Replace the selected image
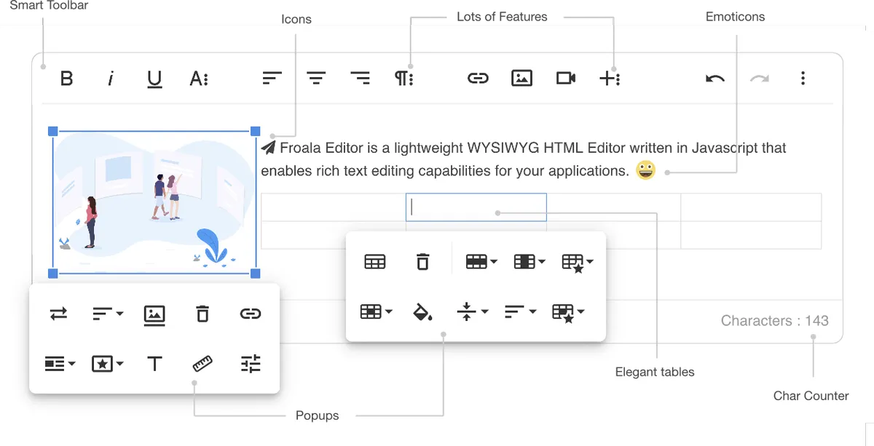Viewport: 874px width, 446px height. click(58, 314)
